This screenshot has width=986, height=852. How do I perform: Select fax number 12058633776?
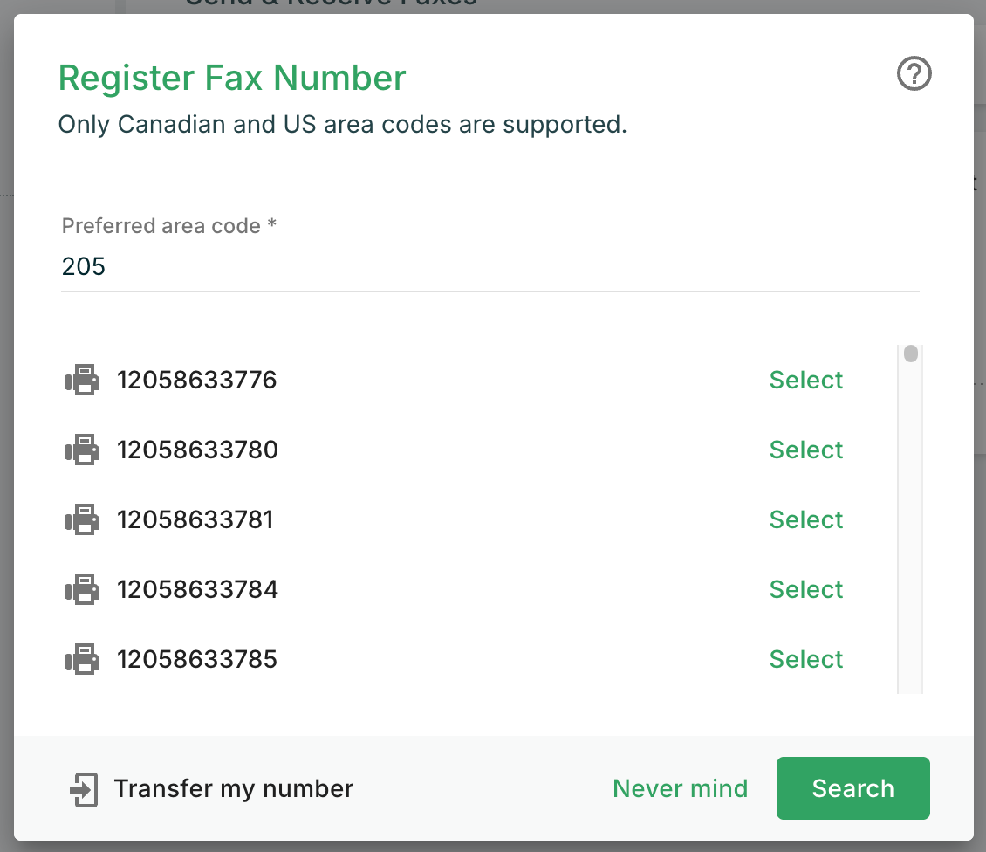(x=805, y=381)
